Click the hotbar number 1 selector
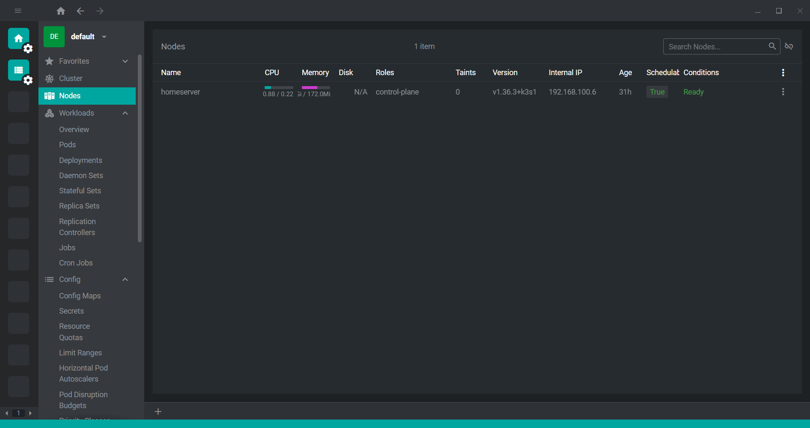 [x=19, y=413]
